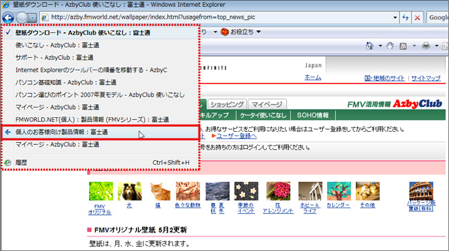
Task: Select パソコン基礎知識 - AzbyClub history entry
Action: 100,83
